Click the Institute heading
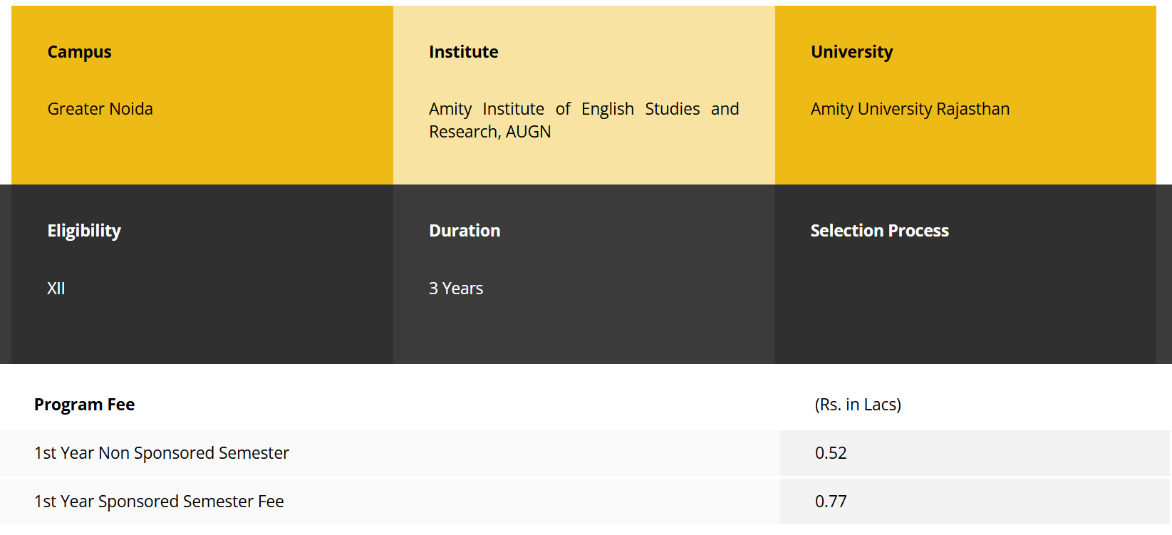 463,52
